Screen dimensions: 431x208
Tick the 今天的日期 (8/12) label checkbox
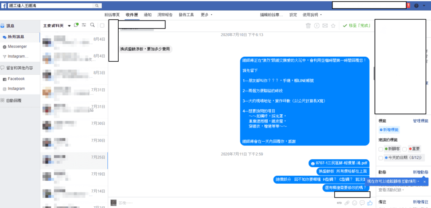381,158
